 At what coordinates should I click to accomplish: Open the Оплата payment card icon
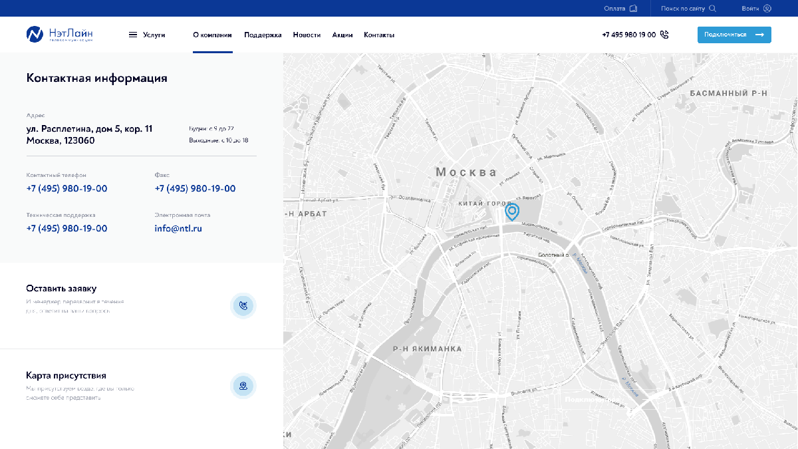633,9
